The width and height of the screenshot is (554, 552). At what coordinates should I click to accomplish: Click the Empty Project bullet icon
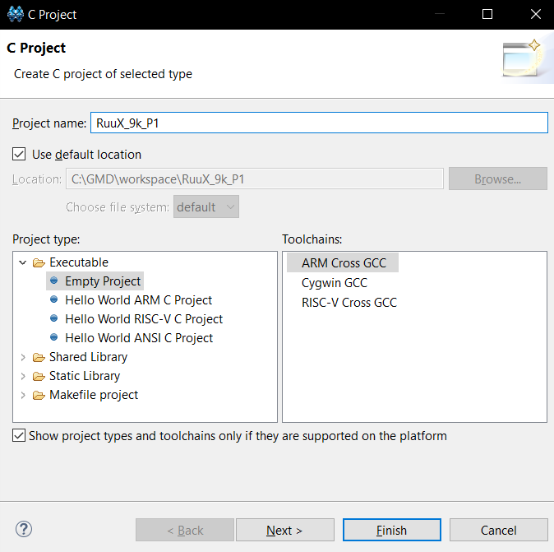coord(53,281)
